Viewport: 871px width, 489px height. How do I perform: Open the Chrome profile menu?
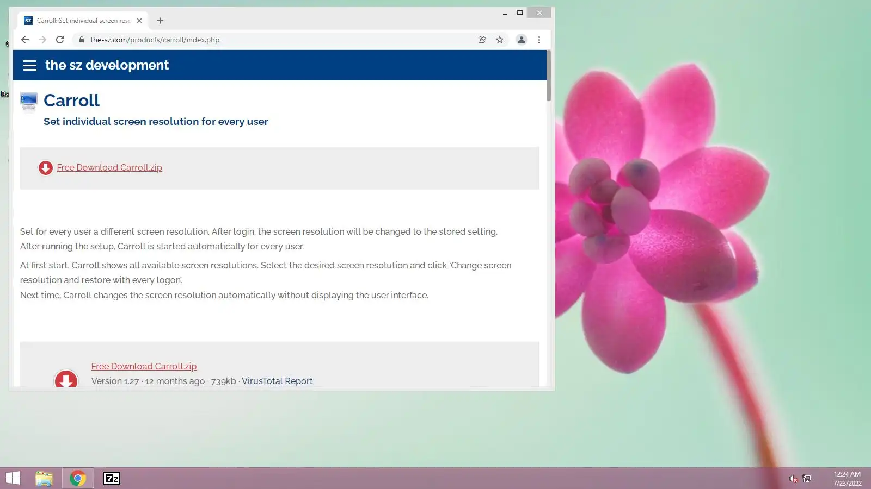click(521, 40)
